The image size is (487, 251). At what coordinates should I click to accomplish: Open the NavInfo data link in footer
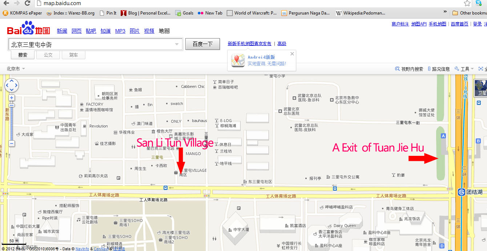[82, 249]
